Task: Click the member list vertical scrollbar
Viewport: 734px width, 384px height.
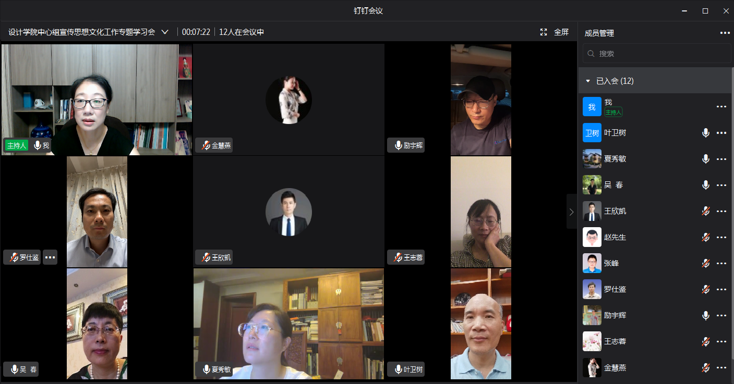Action: pos(732,208)
